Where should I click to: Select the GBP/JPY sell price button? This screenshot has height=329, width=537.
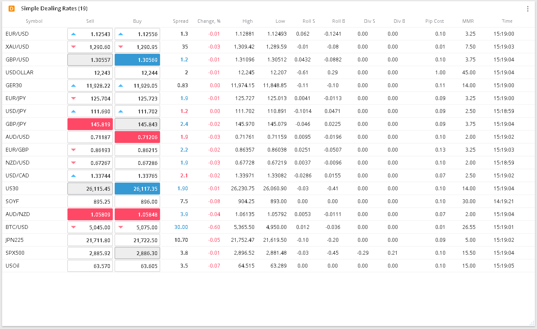pos(90,124)
